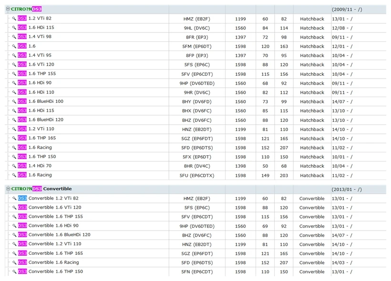Click magnifier beside DS3 Convertible 1.2 VTi 82
The height and width of the screenshot is (281, 391).
[x=14, y=198]
